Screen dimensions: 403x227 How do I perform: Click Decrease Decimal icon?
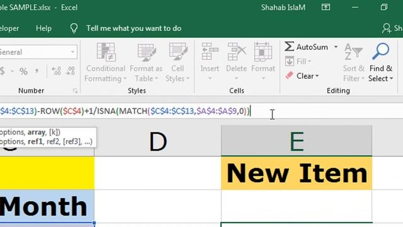tap(70, 71)
